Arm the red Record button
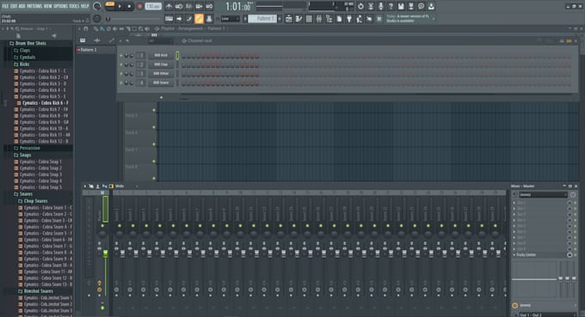Viewport: 585px width, 317px height. [x=140, y=6]
